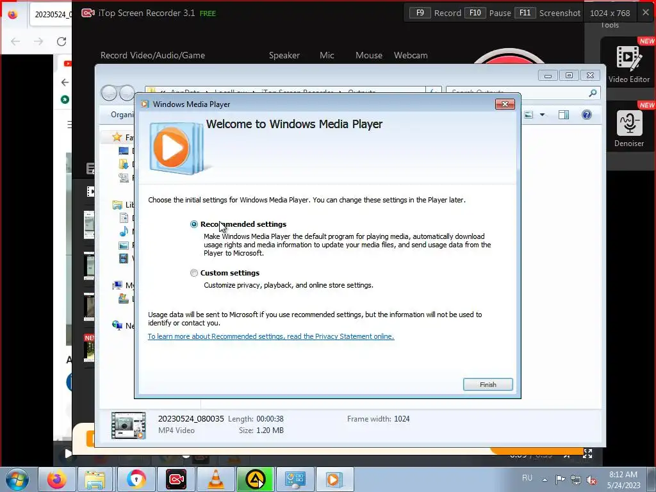Toggle the Explorer preview pane icon
Image resolution: width=656 pixels, height=492 pixels.
pos(564,115)
